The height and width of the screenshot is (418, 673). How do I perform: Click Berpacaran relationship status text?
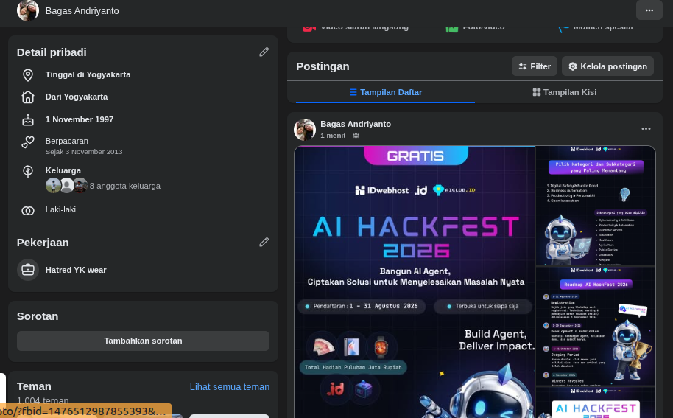66,141
